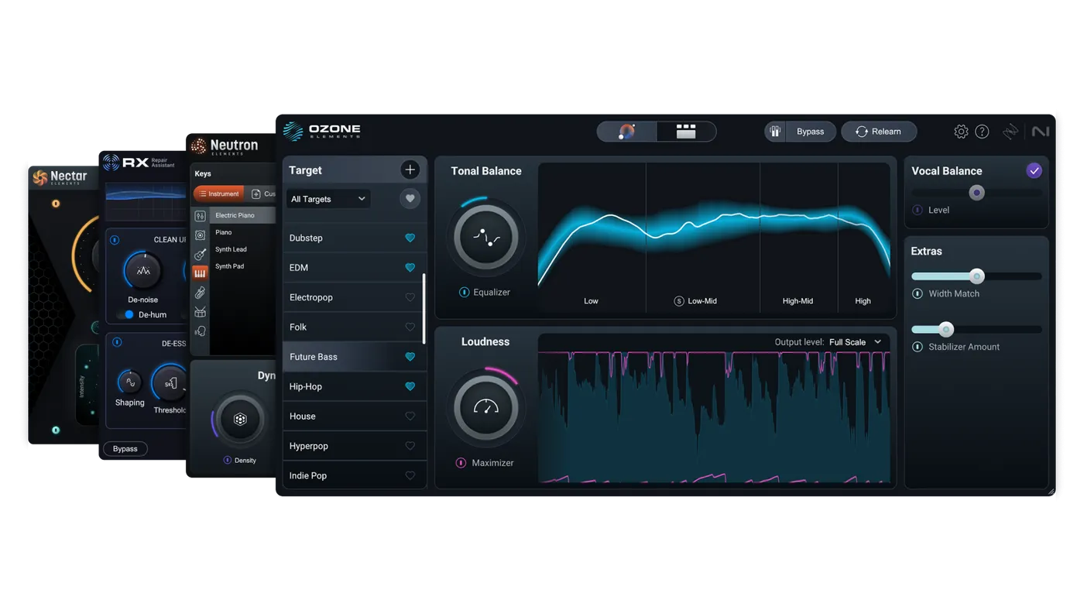Toggle Clean Up power button in RX
Viewport: 1084px width, 610px height.
115,240
